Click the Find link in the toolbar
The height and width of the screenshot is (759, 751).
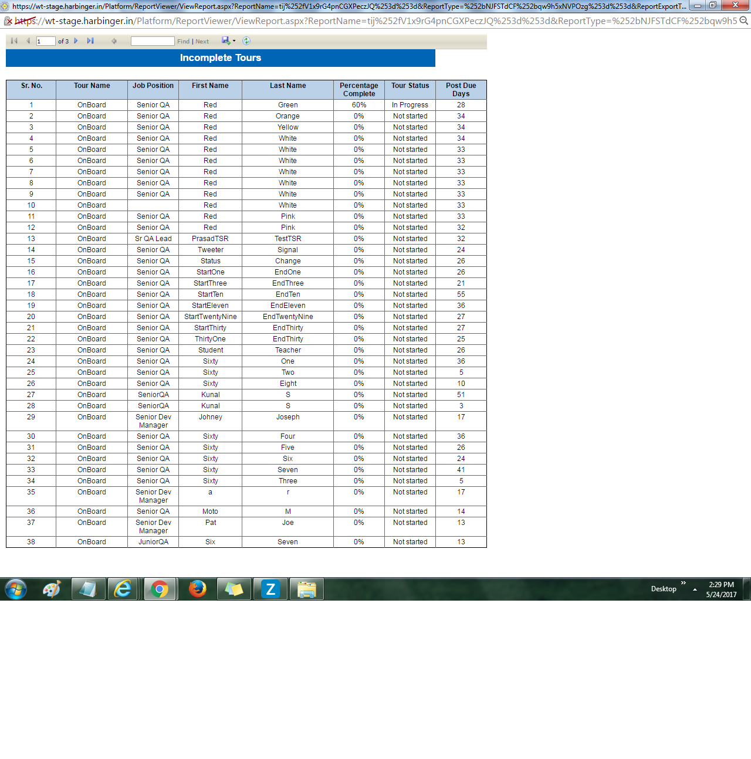183,42
